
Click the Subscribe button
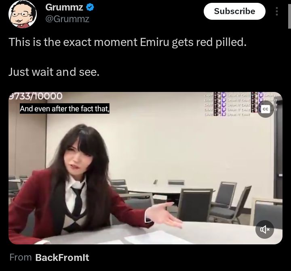point(234,11)
